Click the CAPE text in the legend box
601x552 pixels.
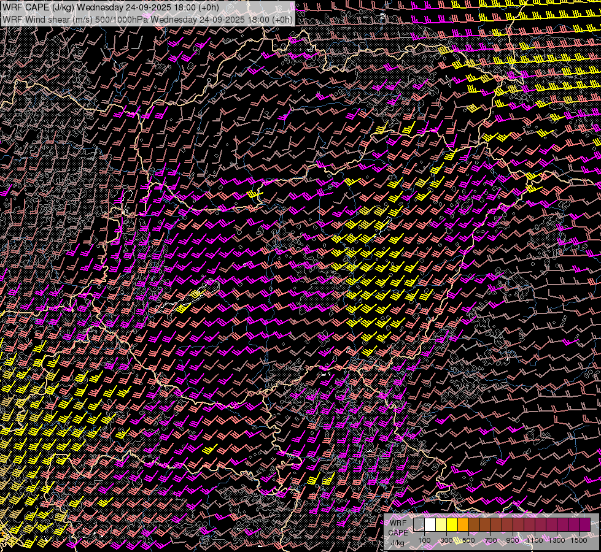pyautogui.click(x=398, y=532)
